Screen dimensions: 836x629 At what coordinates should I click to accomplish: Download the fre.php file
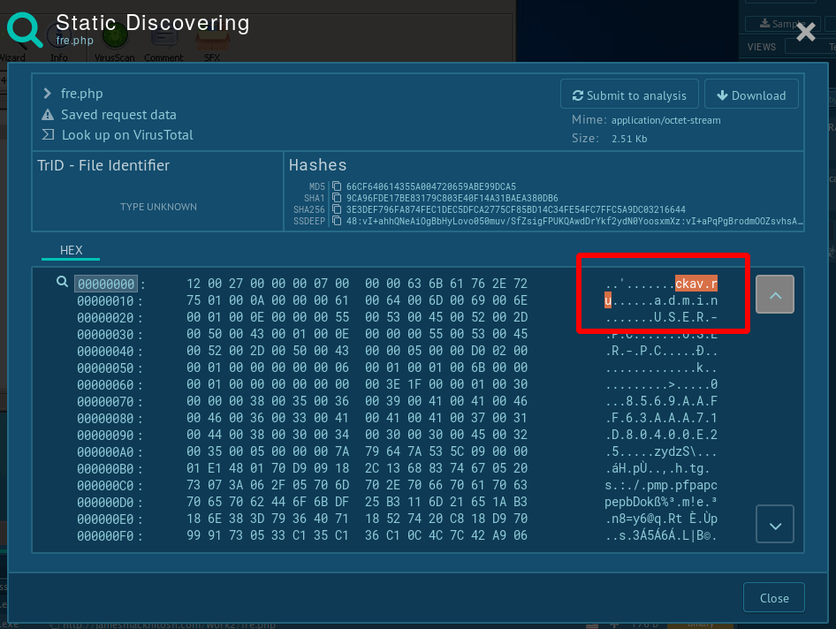750,95
